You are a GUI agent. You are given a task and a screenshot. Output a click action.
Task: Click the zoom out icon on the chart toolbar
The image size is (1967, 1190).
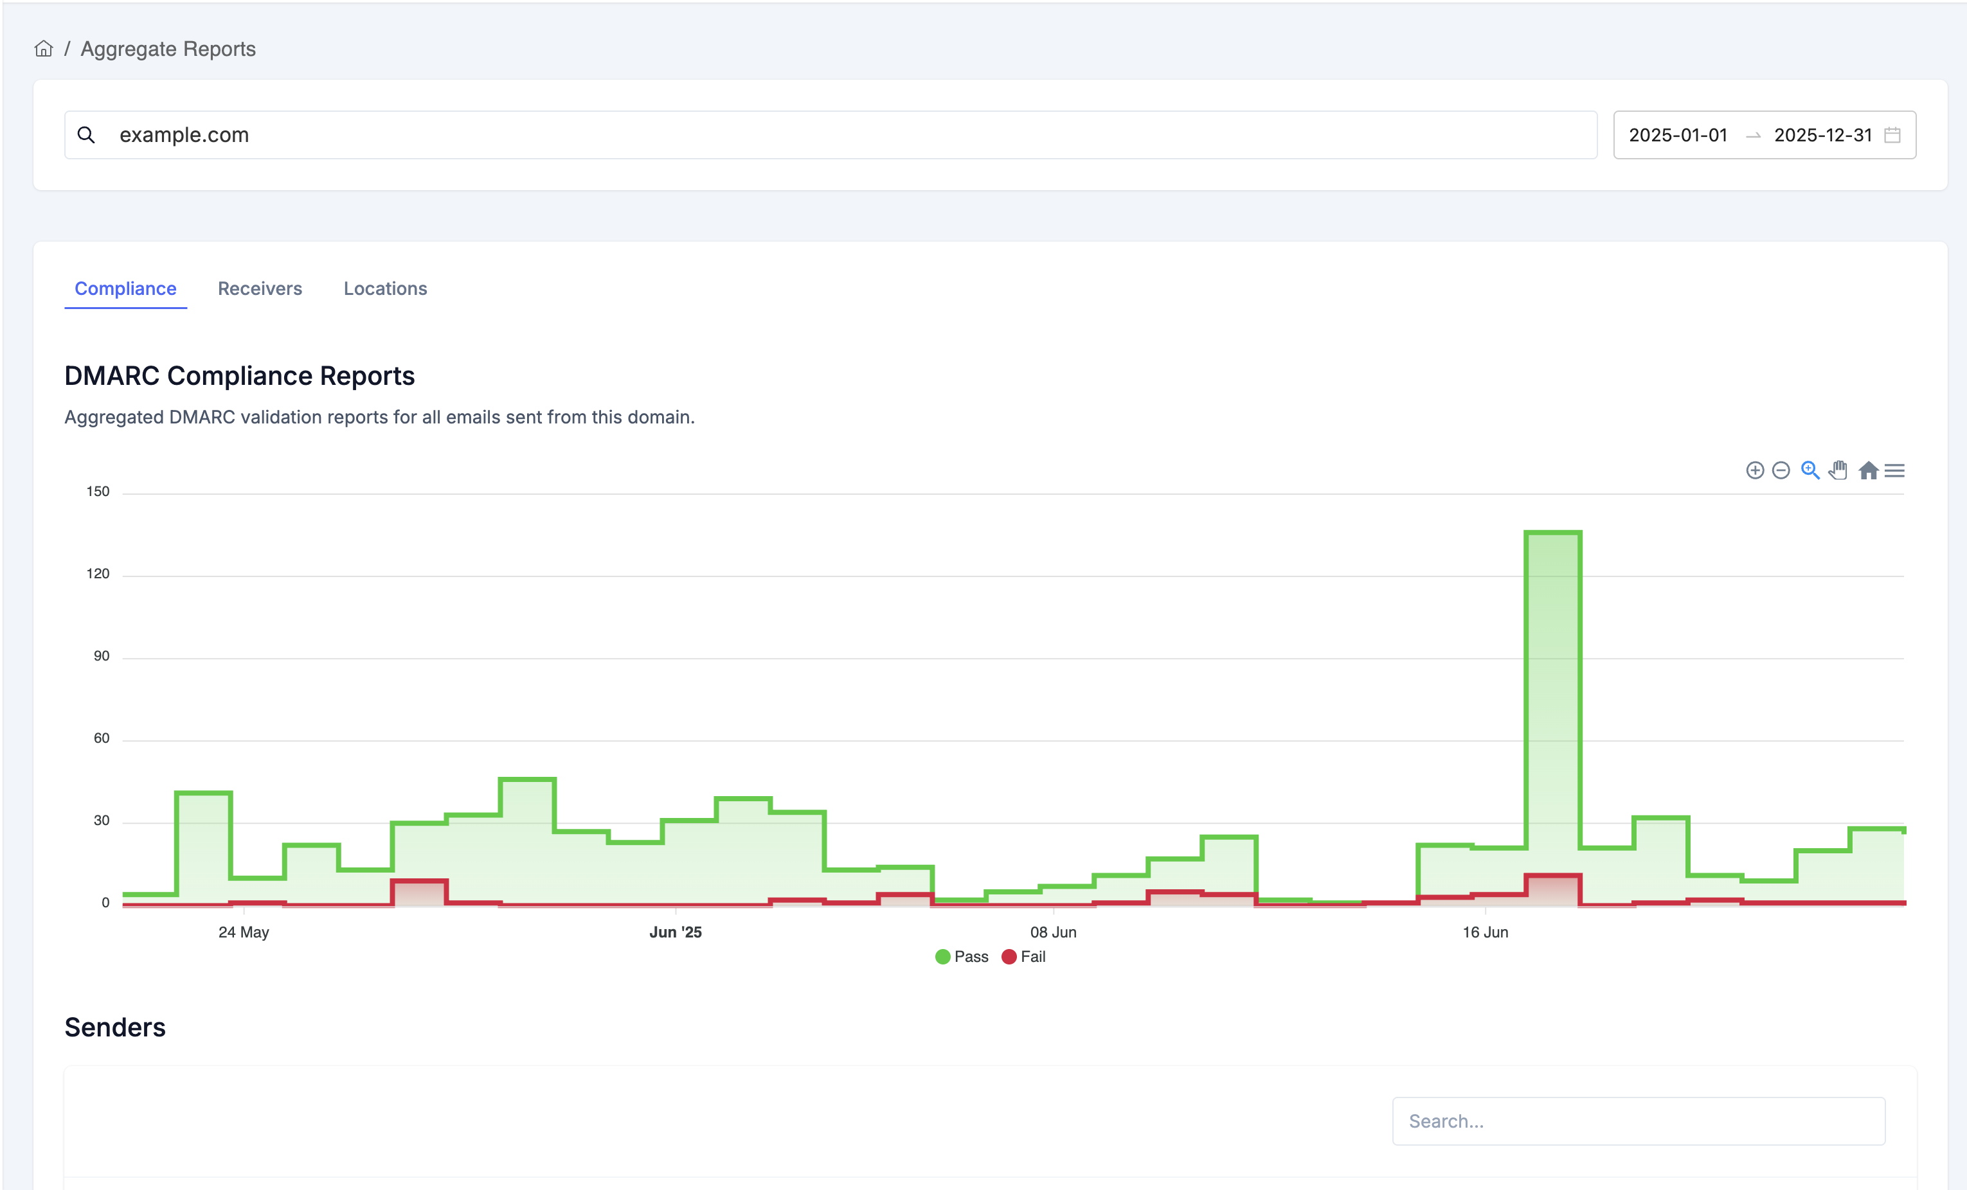click(1781, 471)
